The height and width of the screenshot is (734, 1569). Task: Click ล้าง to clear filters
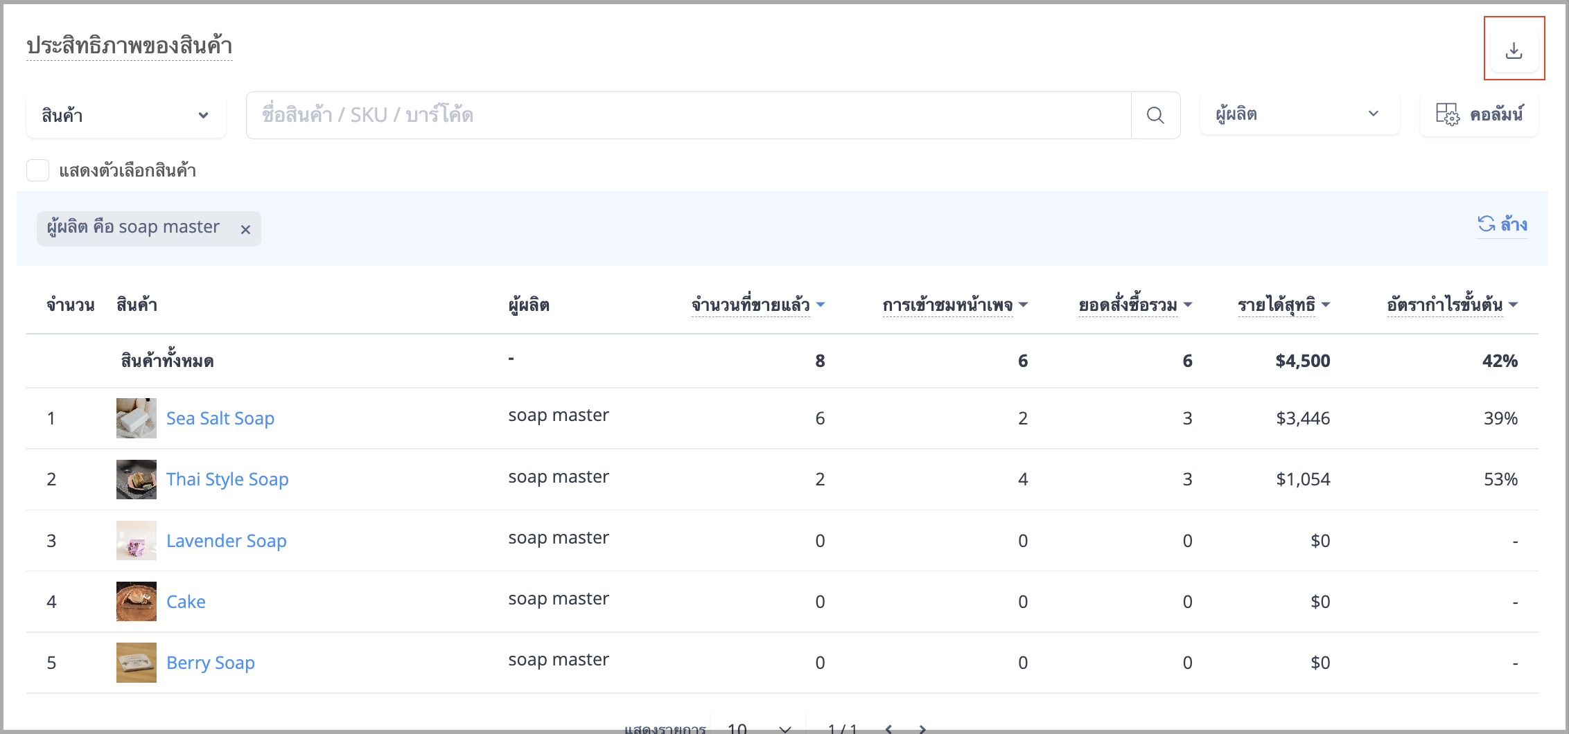click(x=1502, y=224)
